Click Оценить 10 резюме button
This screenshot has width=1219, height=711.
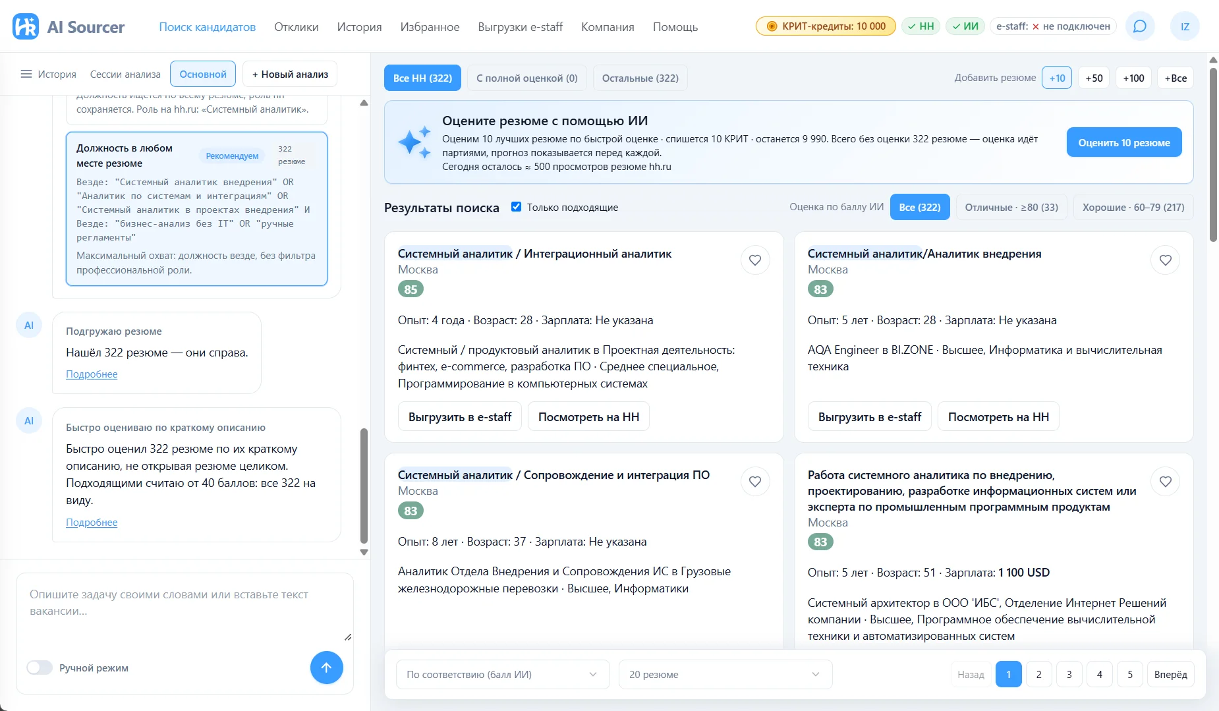(1124, 142)
